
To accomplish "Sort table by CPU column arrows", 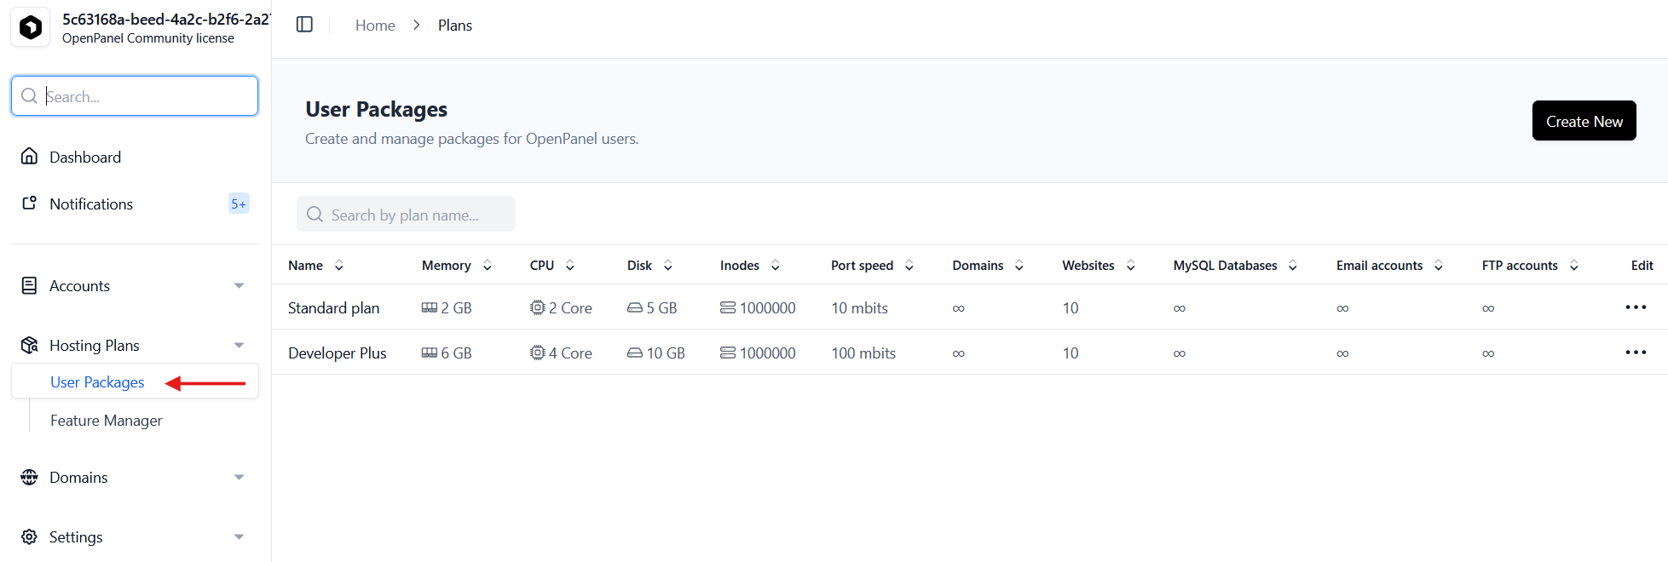I will 570,266.
